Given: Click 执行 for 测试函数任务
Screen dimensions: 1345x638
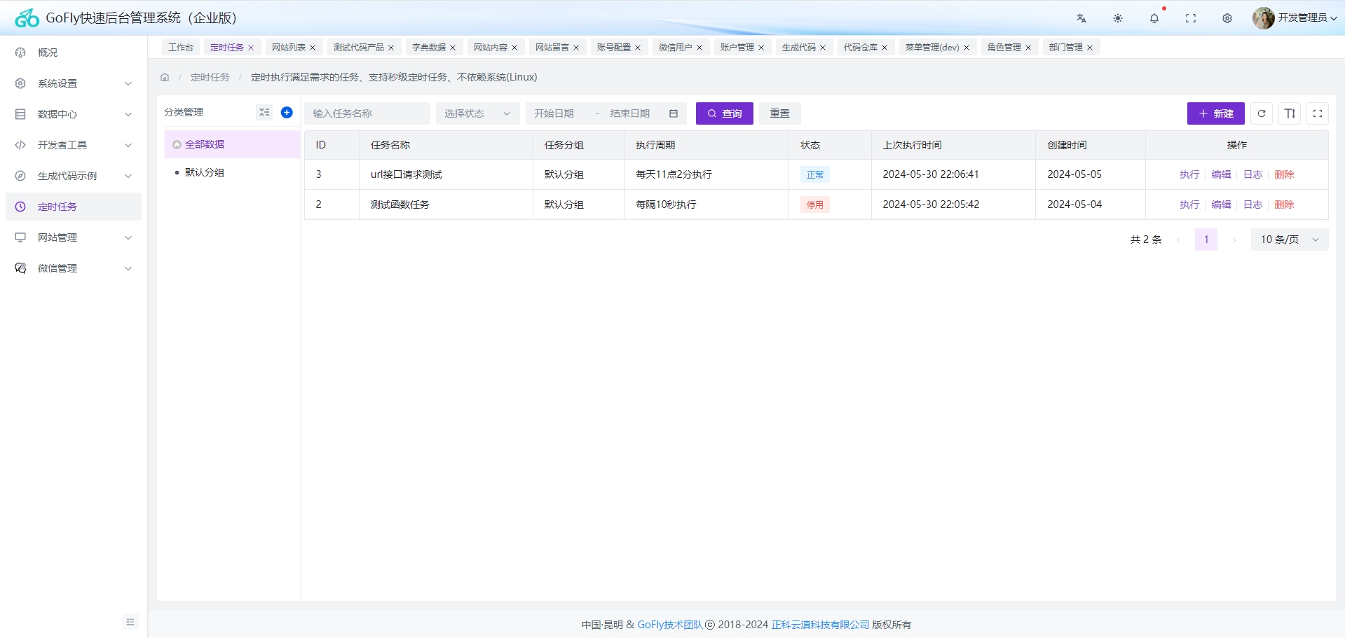Looking at the screenshot, I should [1189, 204].
